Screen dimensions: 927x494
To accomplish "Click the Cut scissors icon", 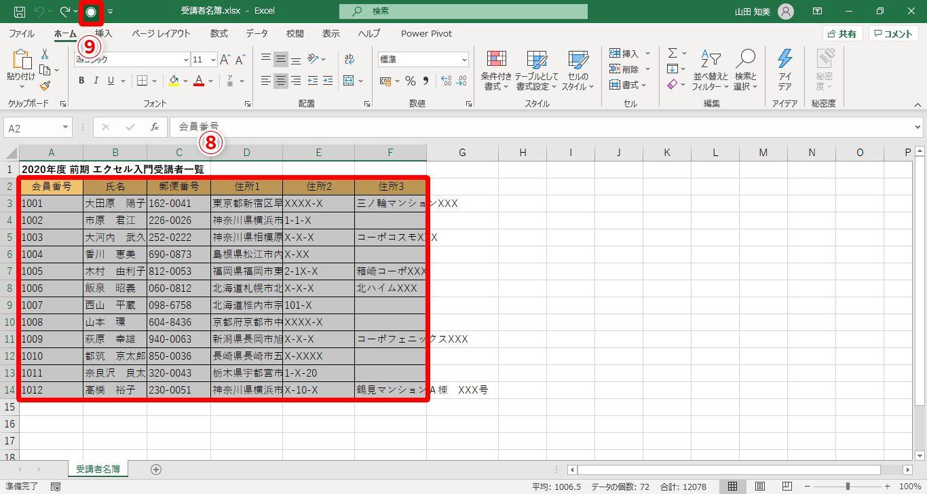I will (45, 54).
